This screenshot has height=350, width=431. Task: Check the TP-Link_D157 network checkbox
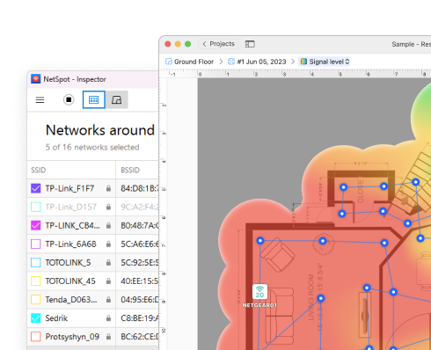coord(36,207)
